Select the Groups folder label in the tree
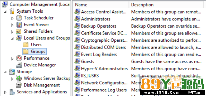 38,51
